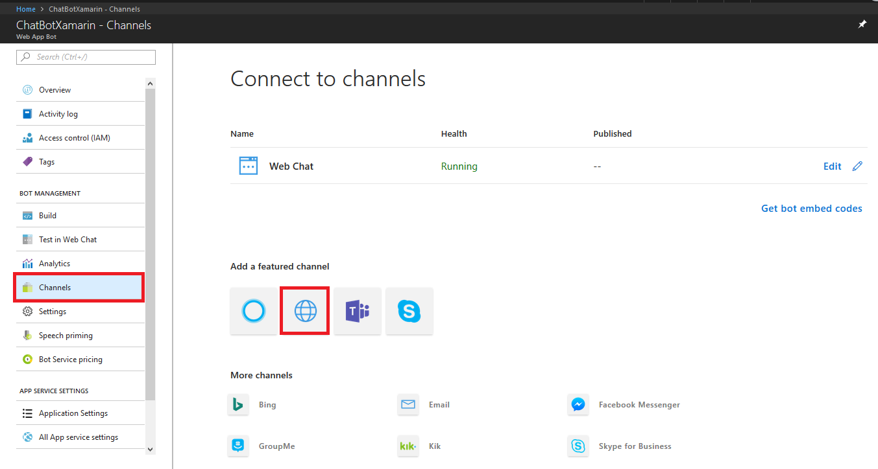Click the sidebar scrollbar thumb
The height and width of the screenshot is (469, 878).
151,245
